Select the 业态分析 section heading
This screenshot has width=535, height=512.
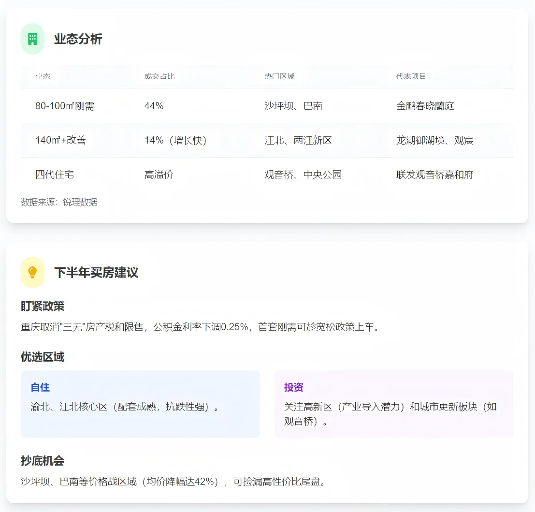pyautogui.click(x=78, y=39)
